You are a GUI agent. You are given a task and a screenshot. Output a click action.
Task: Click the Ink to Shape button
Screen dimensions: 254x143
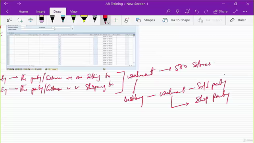(x=176, y=20)
